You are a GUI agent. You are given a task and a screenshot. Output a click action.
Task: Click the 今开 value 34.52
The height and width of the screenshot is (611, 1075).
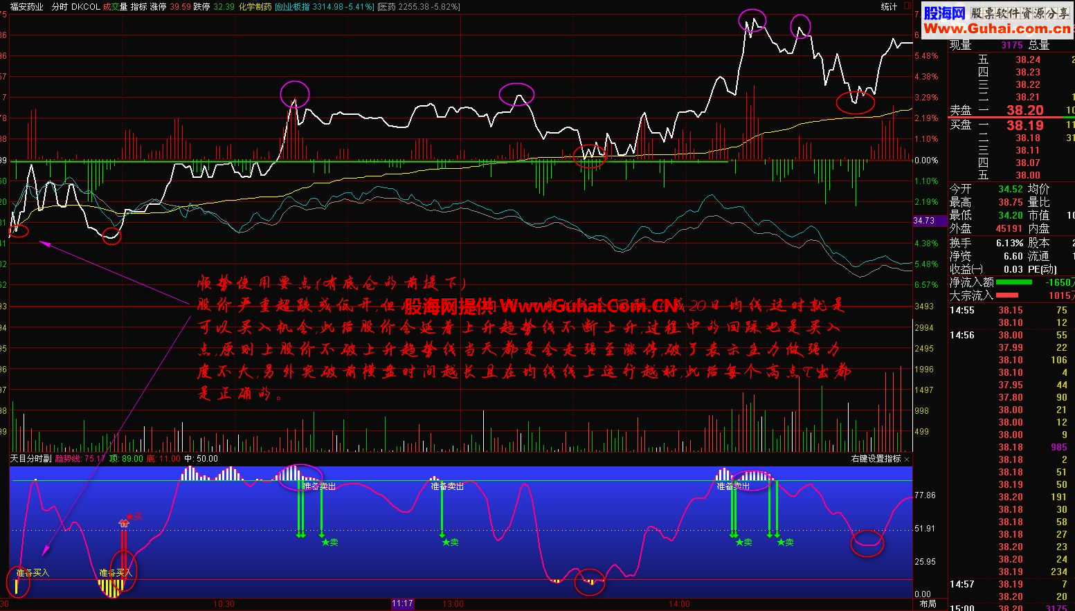click(1011, 190)
